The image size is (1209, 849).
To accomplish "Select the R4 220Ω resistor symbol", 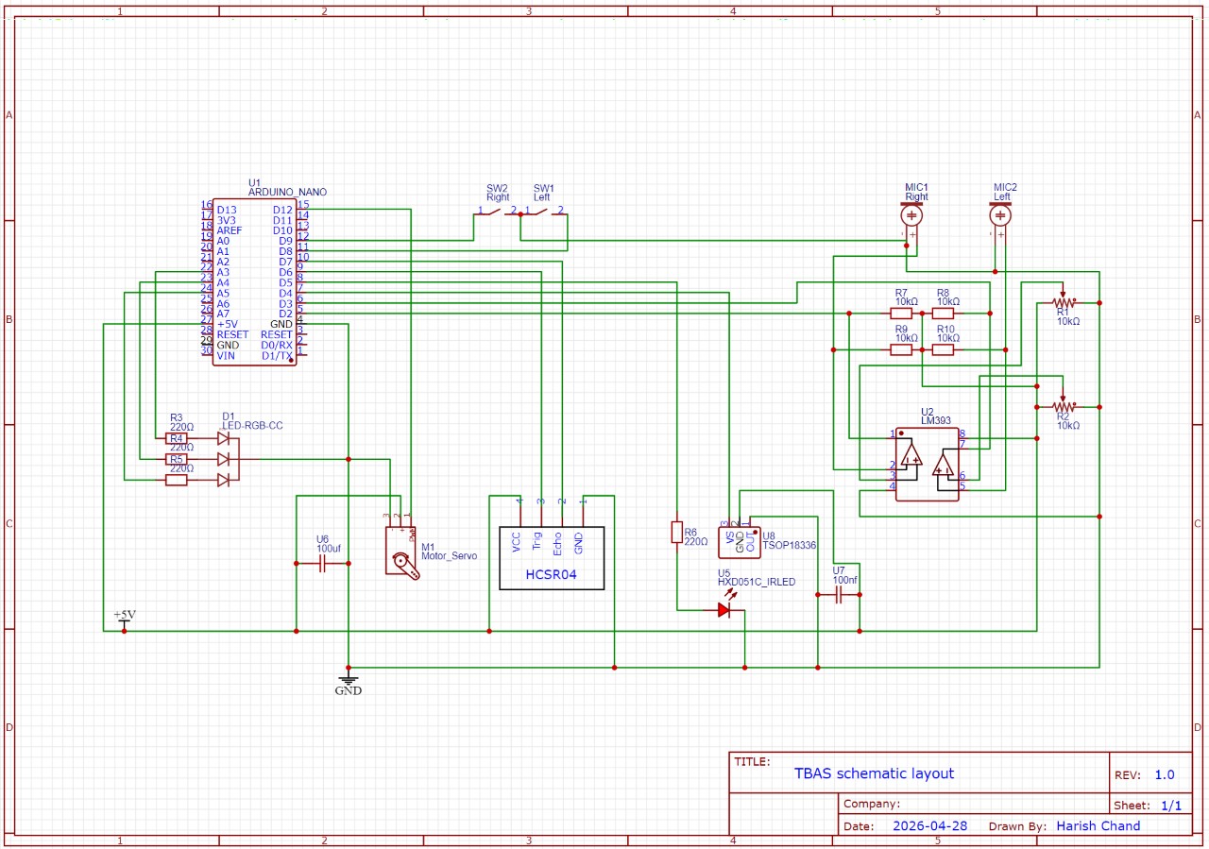I will [x=176, y=459].
